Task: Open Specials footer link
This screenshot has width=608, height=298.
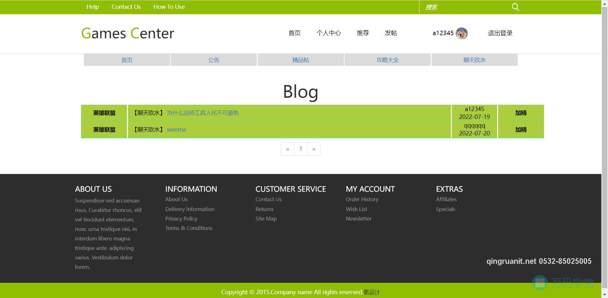Action: point(445,209)
